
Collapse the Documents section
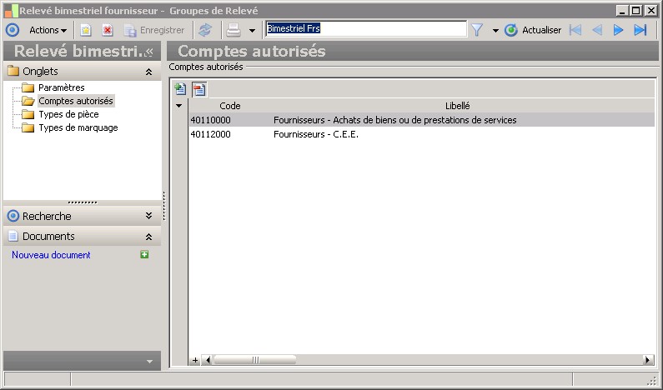(x=148, y=237)
